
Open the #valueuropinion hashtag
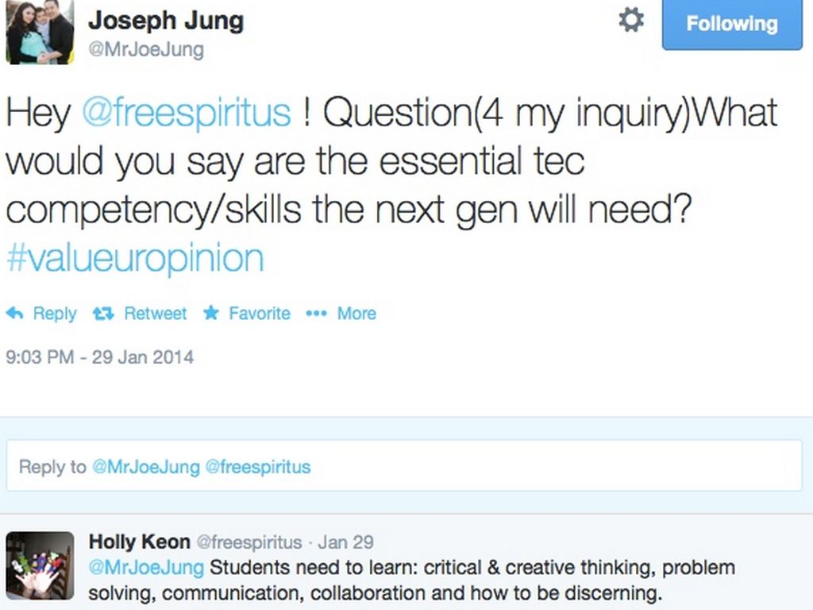pyautogui.click(x=135, y=259)
